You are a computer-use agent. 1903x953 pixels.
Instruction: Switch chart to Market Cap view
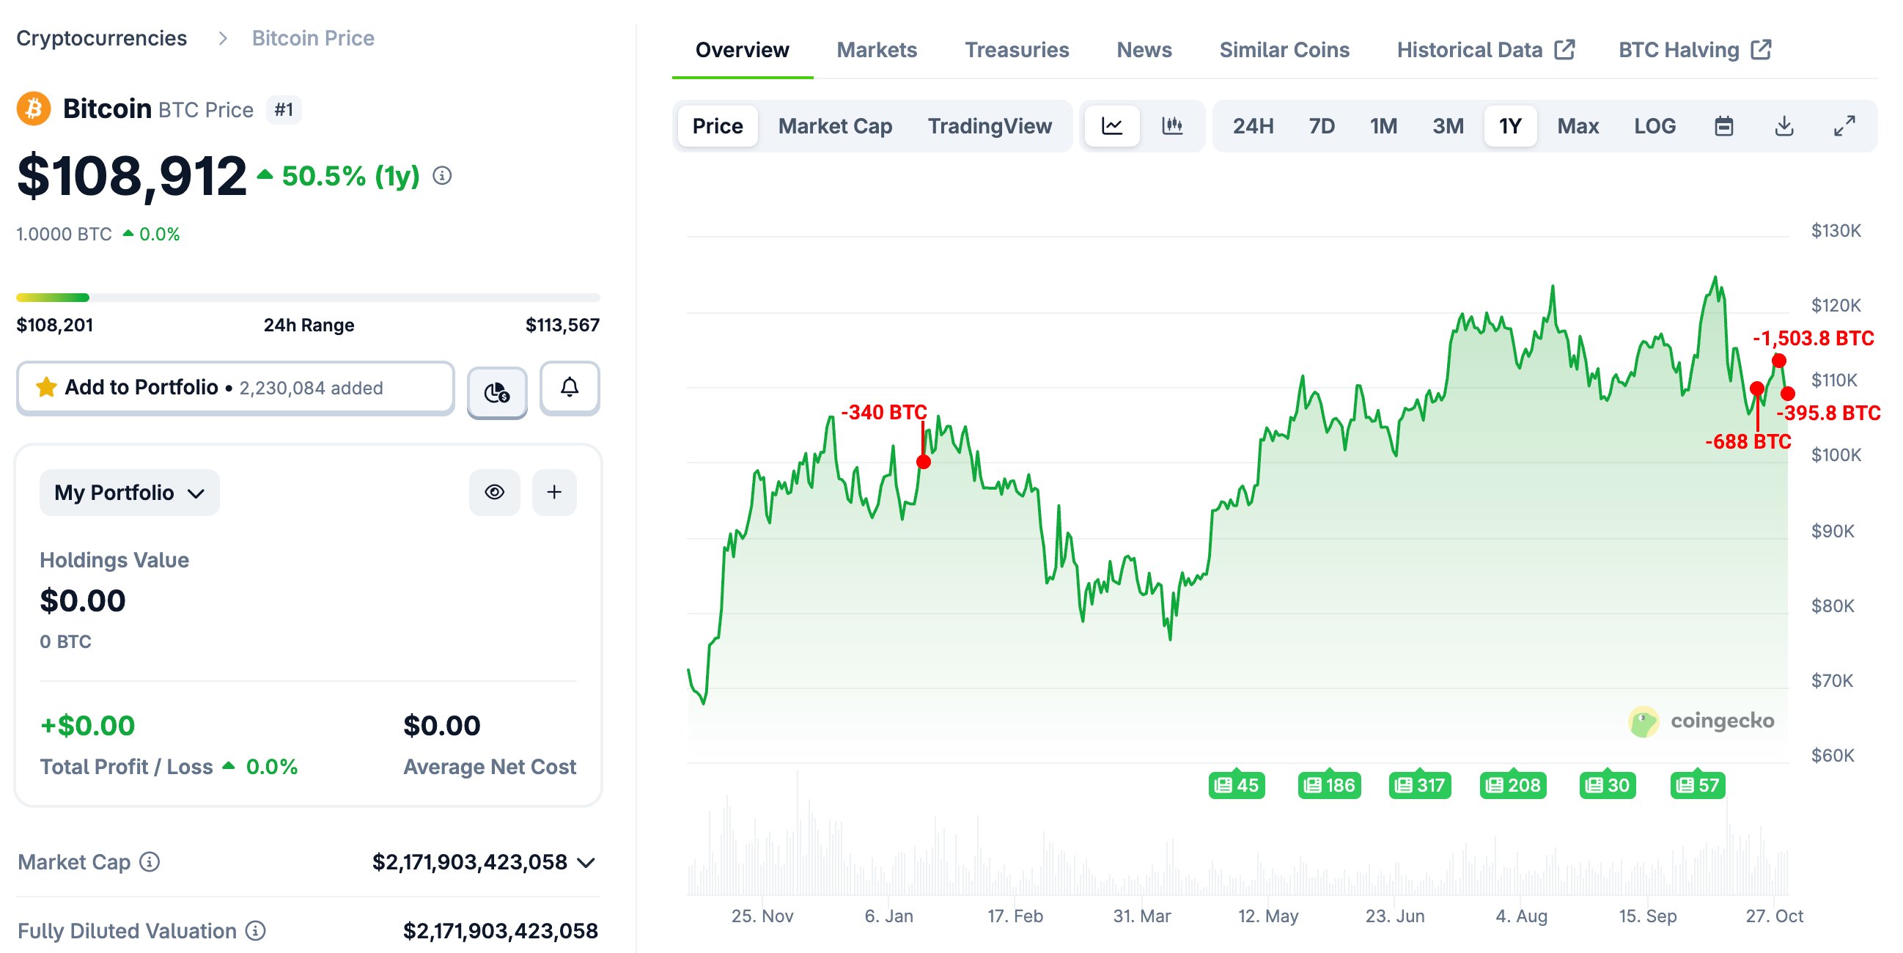pos(835,125)
